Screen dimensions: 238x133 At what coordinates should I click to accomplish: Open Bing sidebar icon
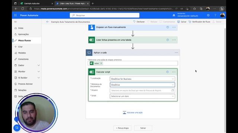(x=222, y=9)
